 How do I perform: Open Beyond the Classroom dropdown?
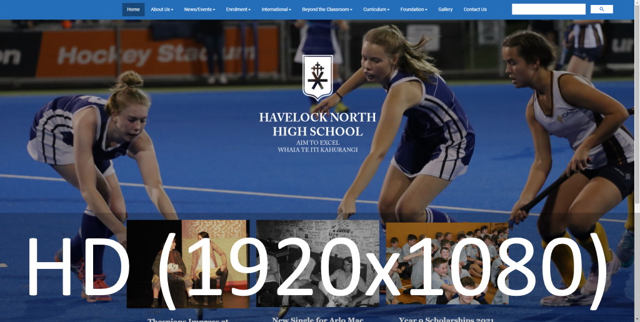[327, 9]
